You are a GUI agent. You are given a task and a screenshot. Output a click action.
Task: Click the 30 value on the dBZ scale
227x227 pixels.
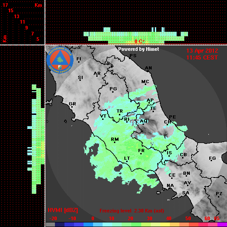click(149, 218)
